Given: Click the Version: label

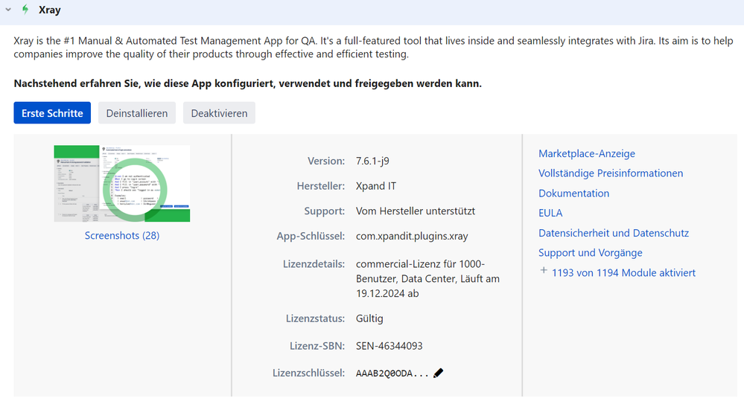Looking at the screenshot, I should coord(326,161).
